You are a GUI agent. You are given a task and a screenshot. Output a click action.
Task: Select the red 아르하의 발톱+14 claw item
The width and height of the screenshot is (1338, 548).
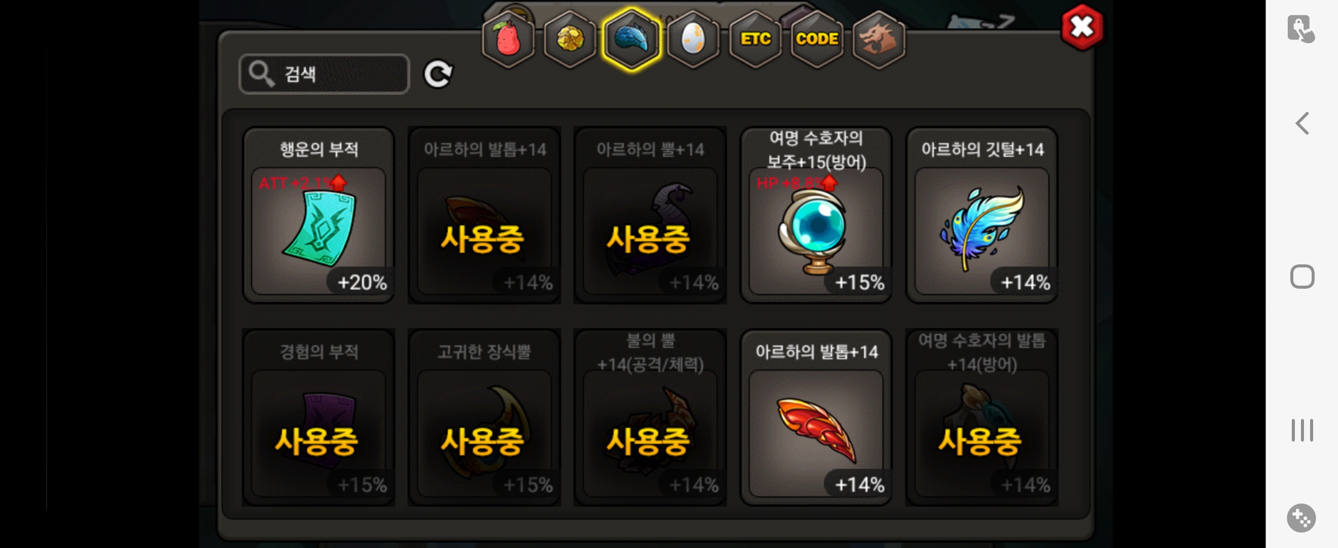point(816,418)
